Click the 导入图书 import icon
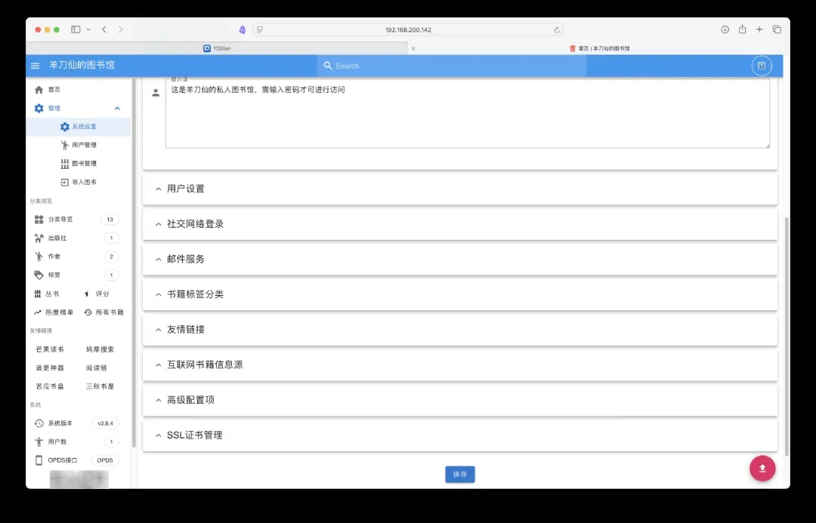 click(x=65, y=182)
